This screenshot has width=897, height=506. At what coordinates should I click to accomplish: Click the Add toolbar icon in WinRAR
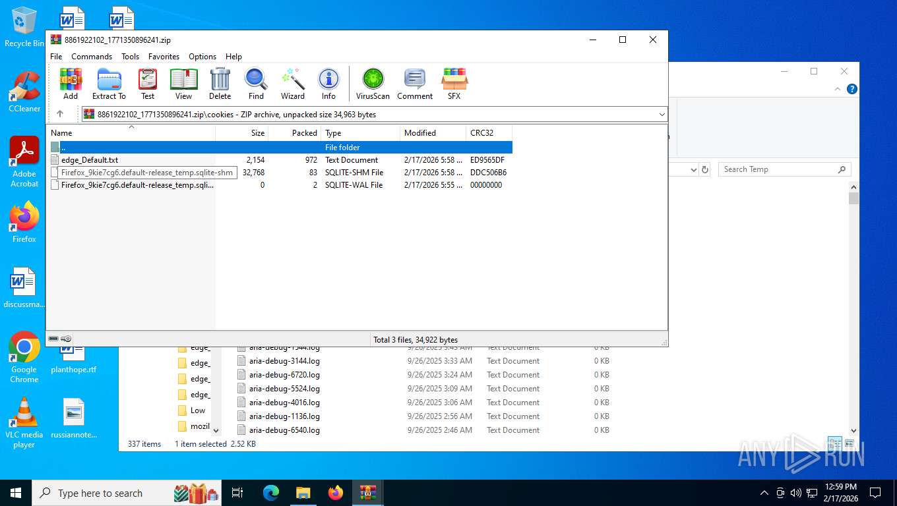(71, 84)
